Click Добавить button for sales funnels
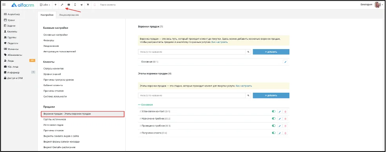 coord(271,52)
